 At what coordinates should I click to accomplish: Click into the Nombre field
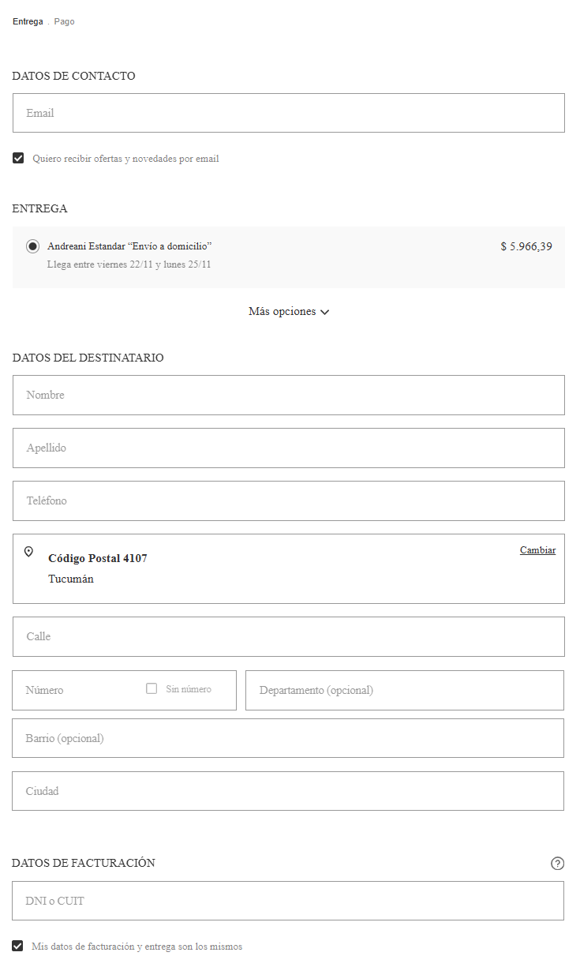(x=289, y=395)
